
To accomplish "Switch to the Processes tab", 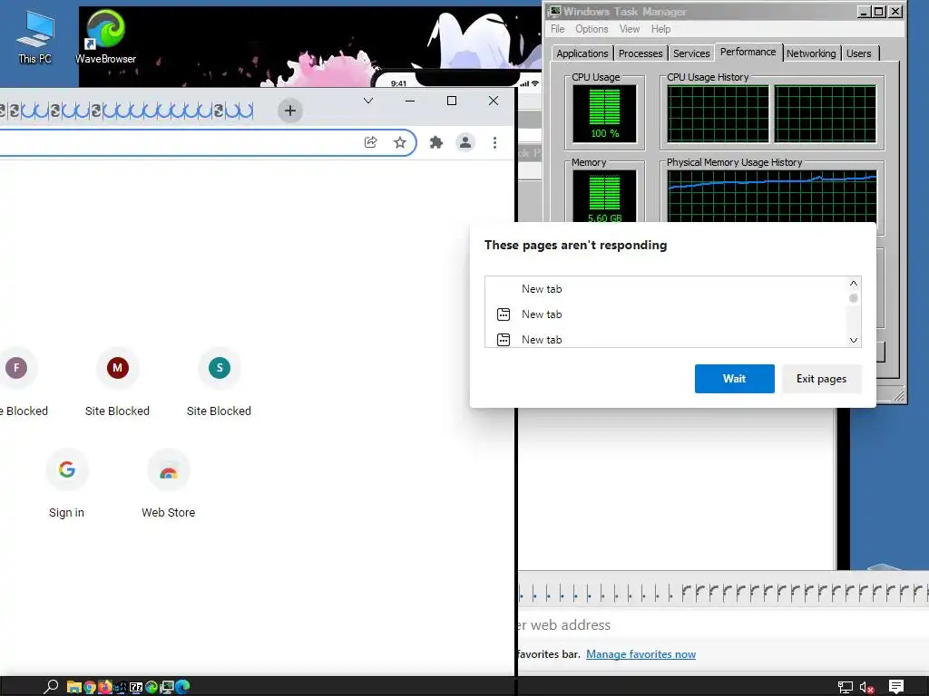I will coord(641,53).
